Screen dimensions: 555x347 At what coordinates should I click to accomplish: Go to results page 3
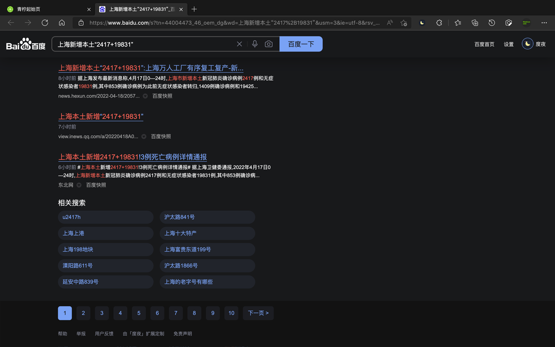(x=102, y=313)
